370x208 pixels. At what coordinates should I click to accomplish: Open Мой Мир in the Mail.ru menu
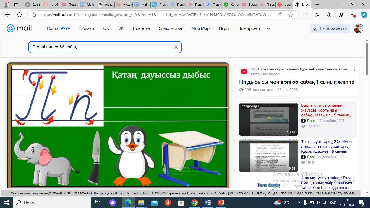coord(200,28)
